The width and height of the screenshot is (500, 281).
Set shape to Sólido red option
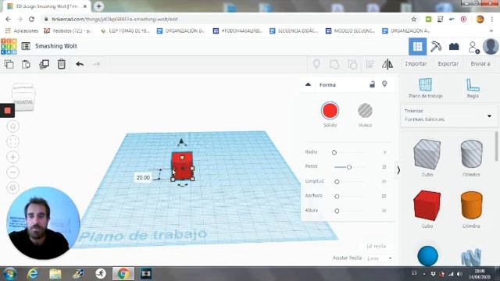(x=330, y=111)
